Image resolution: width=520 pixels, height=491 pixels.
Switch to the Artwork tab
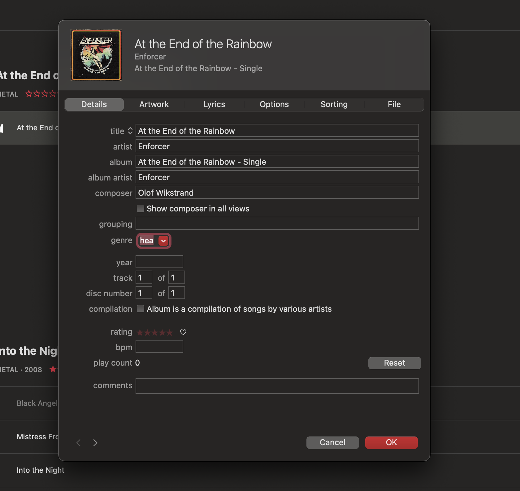154,104
